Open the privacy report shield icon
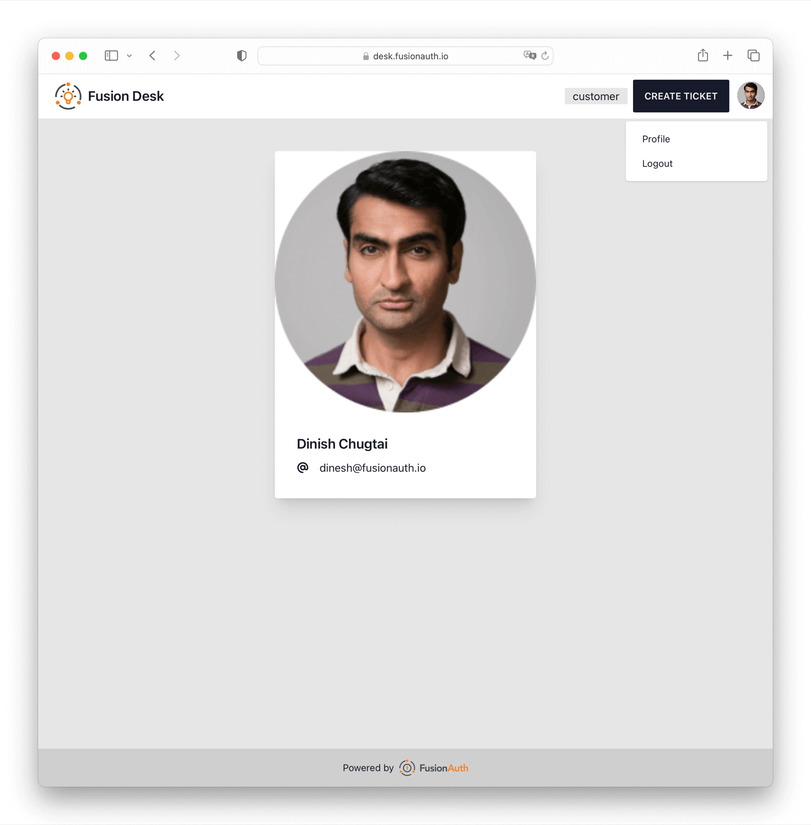811x825 pixels. [242, 56]
